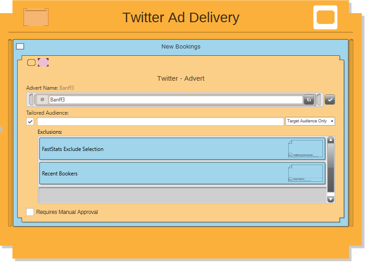This screenshot has height=262, width=365.
Task: Click the outlined octagon icon above Twitter - Advert
Action: tap(31, 62)
